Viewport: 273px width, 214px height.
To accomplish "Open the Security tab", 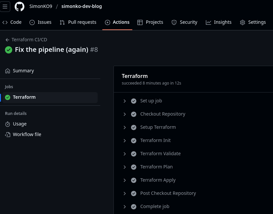I will pyautogui.click(x=184, y=22).
